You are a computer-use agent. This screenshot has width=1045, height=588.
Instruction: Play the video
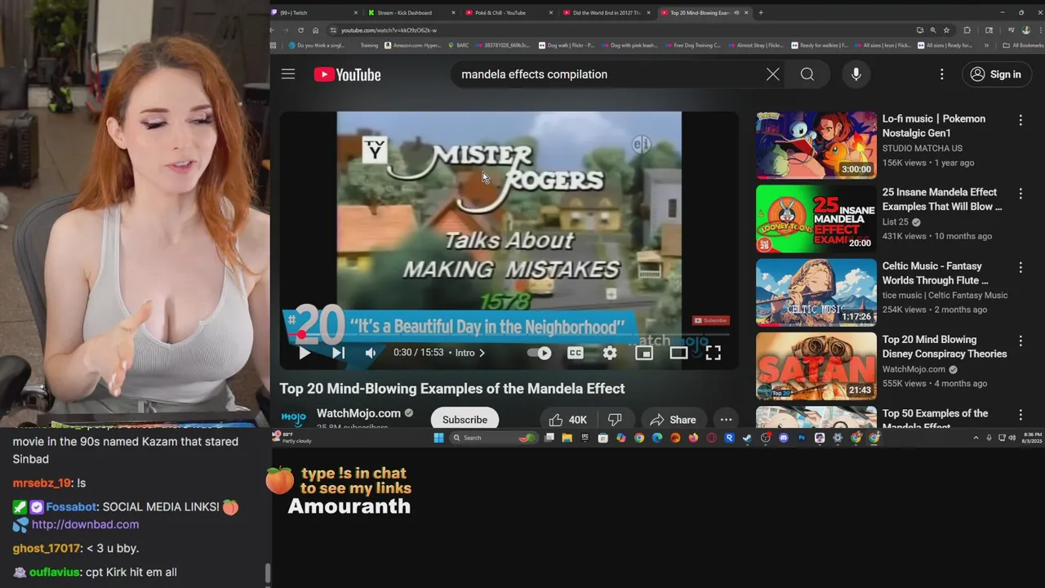click(304, 353)
